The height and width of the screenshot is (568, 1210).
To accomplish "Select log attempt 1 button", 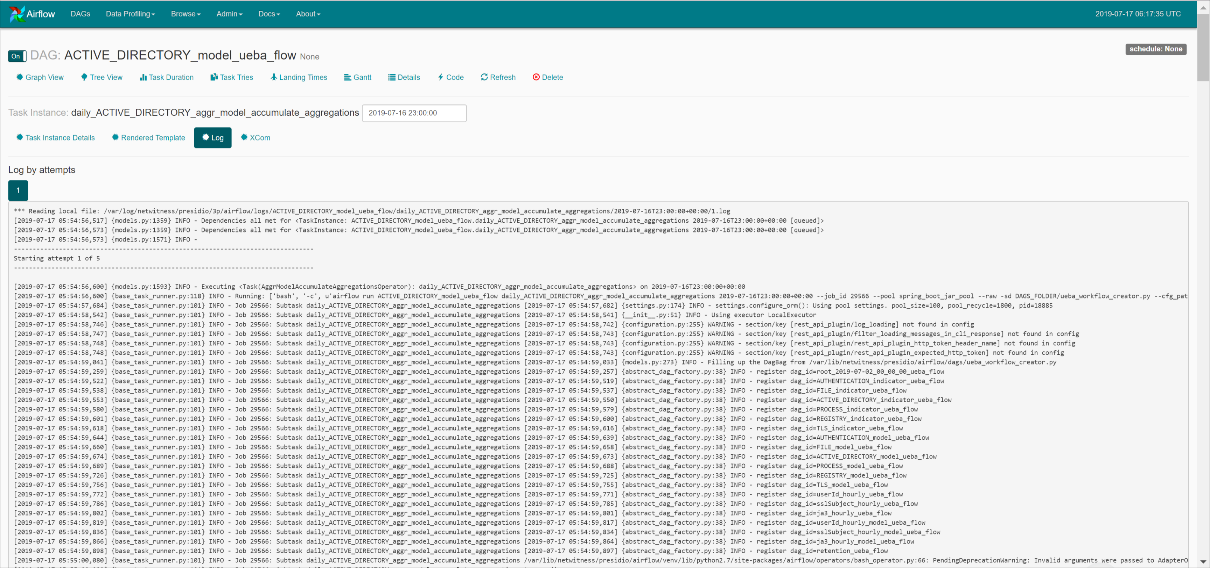I will tap(18, 190).
